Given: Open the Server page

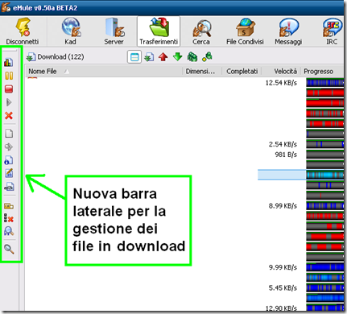Looking at the screenshot, I should coord(114,31).
